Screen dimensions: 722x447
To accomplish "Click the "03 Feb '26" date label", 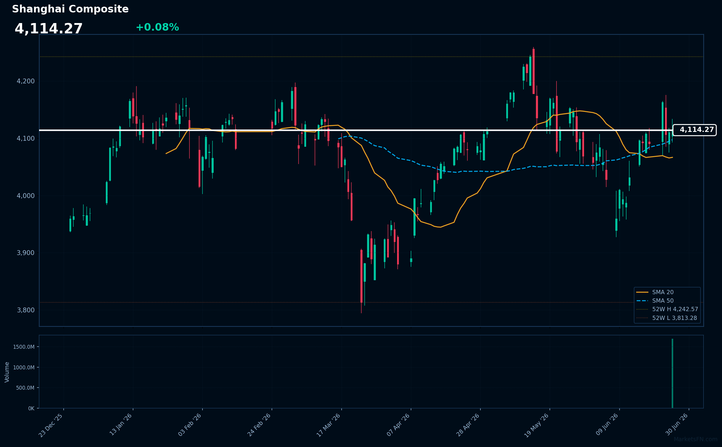I will click(x=190, y=425).
